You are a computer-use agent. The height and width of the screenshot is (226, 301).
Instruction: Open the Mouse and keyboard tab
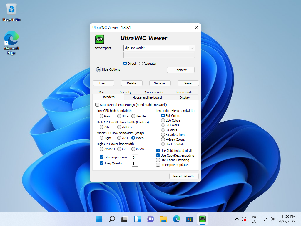point(147,97)
